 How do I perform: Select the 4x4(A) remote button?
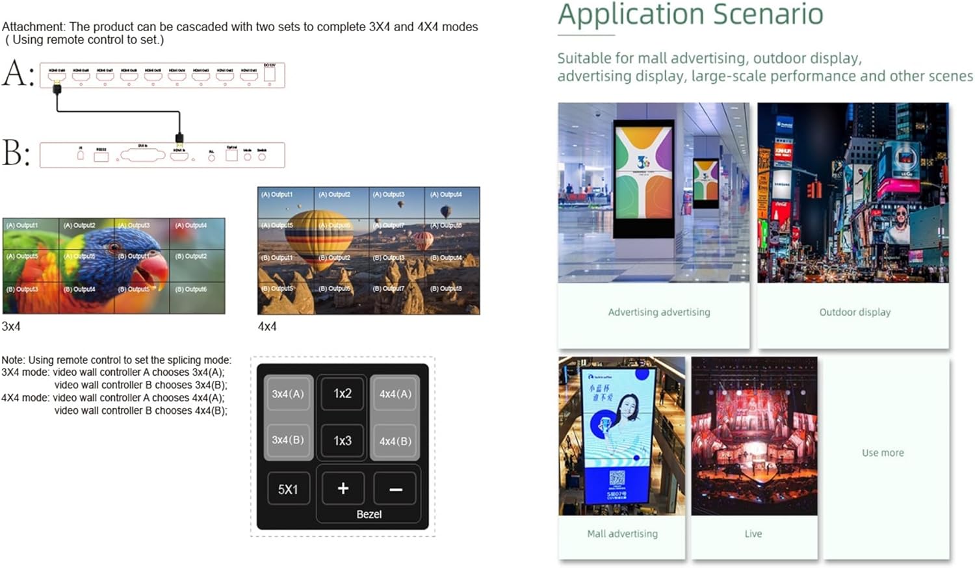coord(395,394)
